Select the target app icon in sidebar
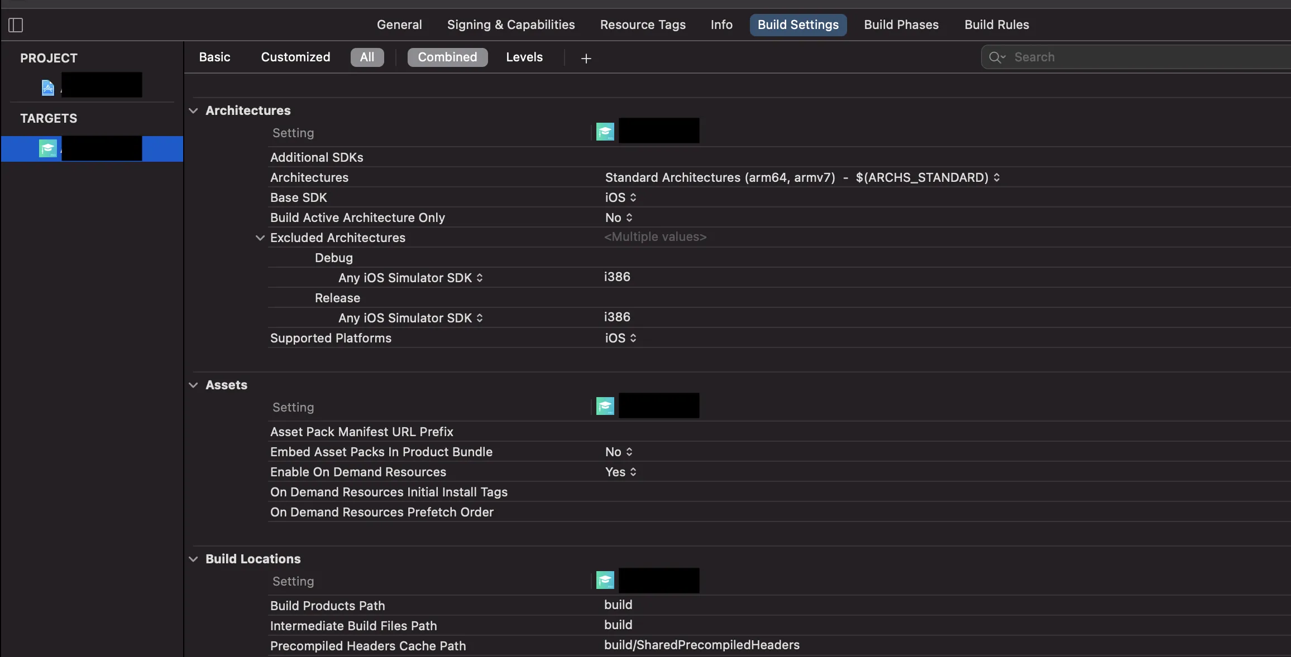The height and width of the screenshot is (657, 1291). point(48,149)
